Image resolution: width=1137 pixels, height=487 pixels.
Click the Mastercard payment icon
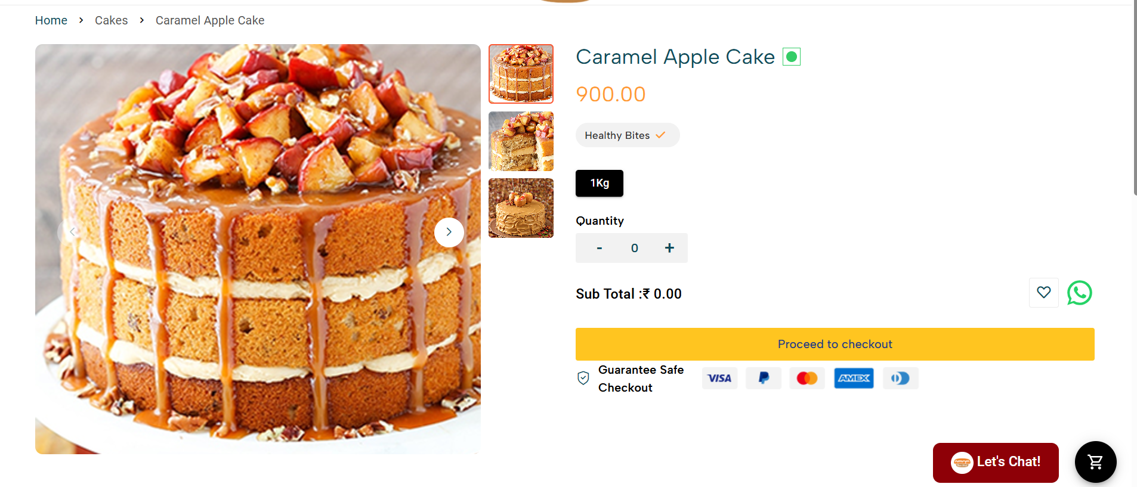point(807,378)
